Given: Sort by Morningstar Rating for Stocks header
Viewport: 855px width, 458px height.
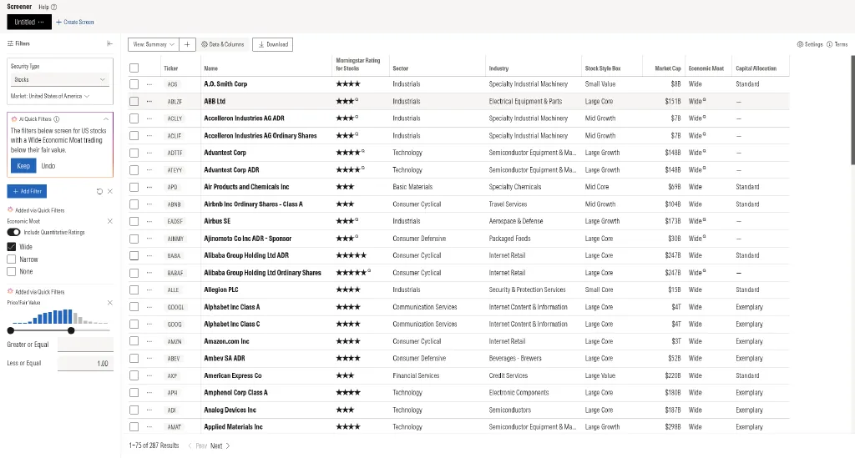Looking at the screenshot, I should click(x=357, y=64).
